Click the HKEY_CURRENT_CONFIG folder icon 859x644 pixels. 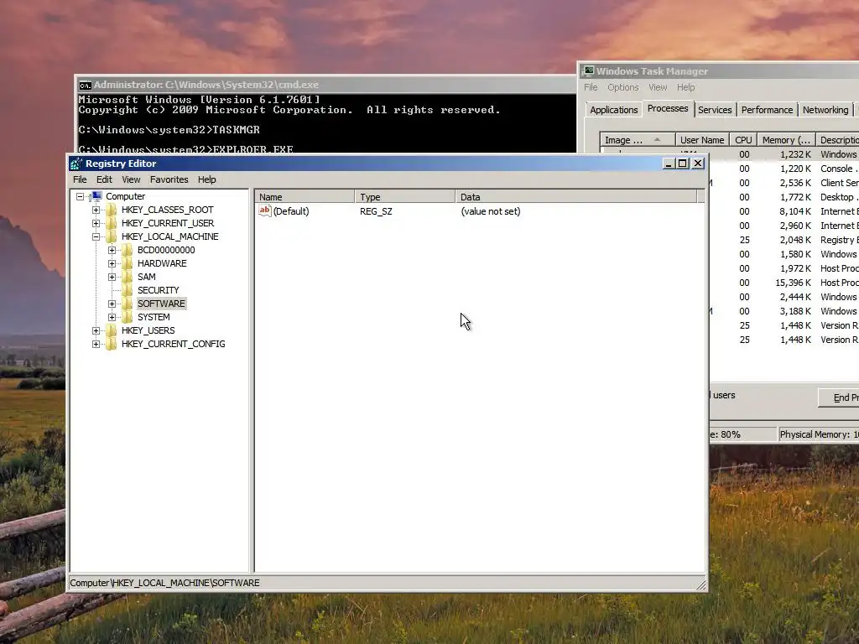tap(112, 344)
